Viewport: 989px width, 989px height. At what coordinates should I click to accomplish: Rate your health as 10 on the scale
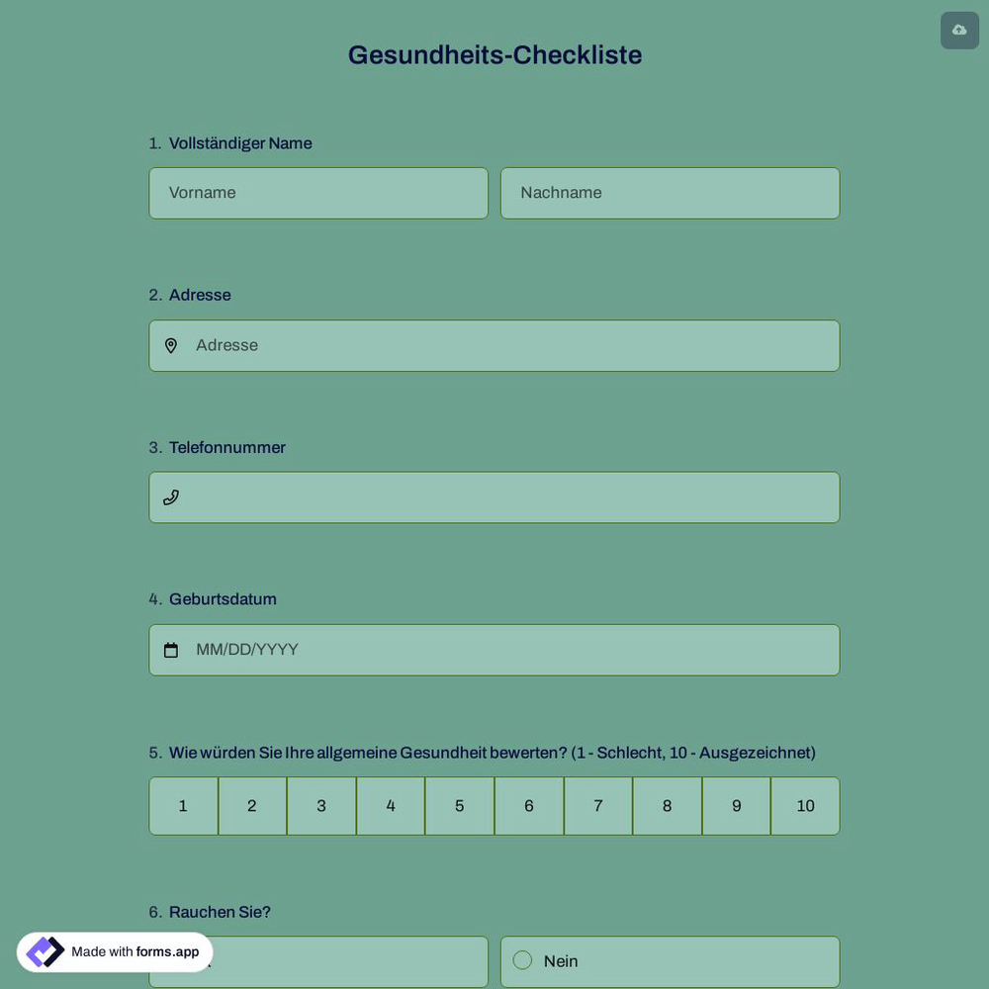point(799,804)
